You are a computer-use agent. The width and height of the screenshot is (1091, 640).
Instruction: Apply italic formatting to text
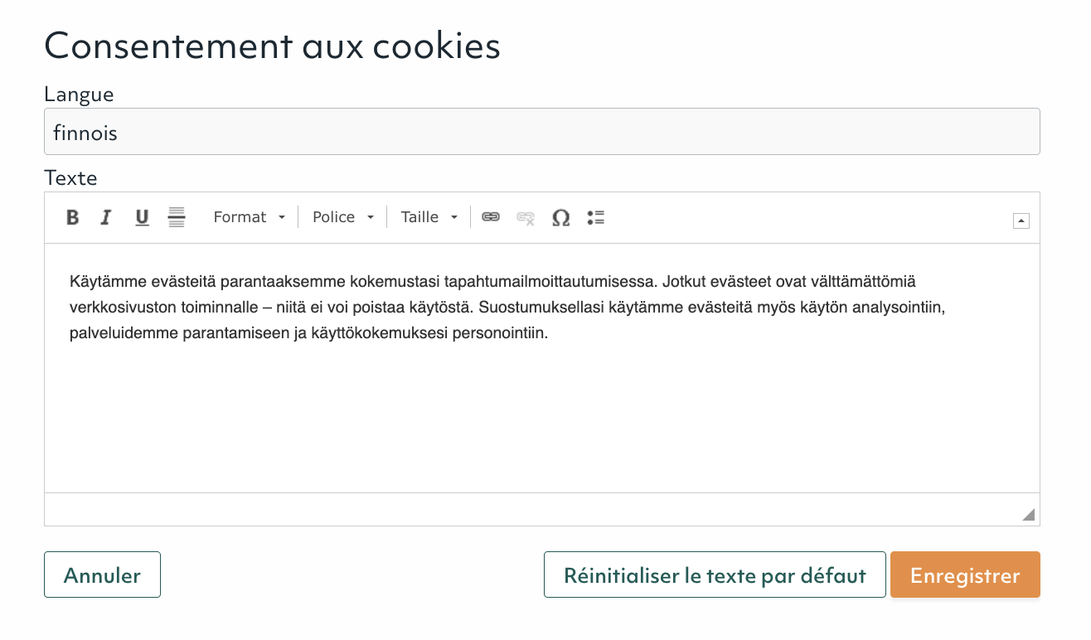(x=106, y=217)
